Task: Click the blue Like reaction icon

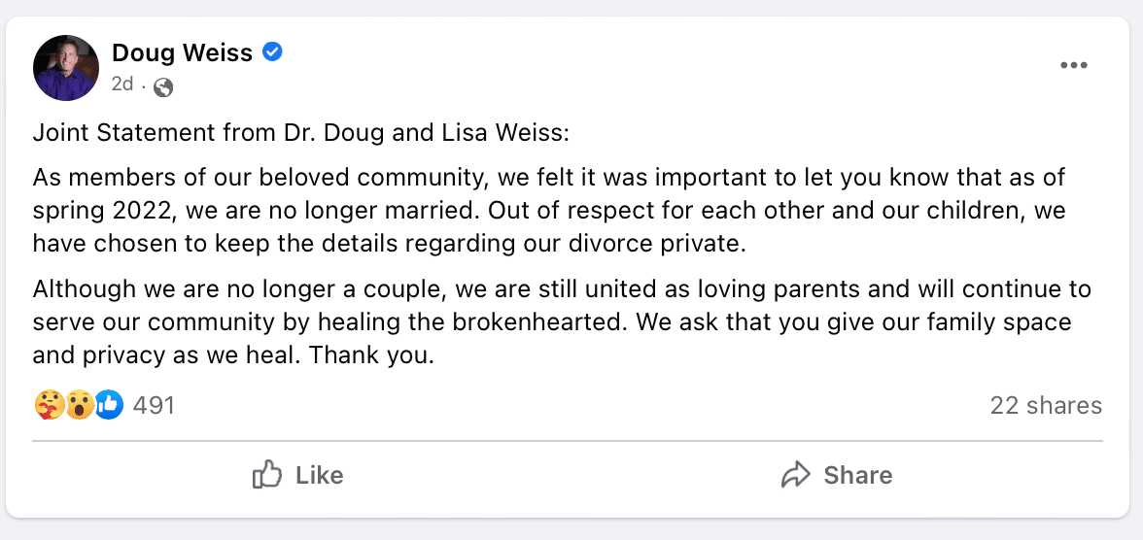Action: [109, 405]
